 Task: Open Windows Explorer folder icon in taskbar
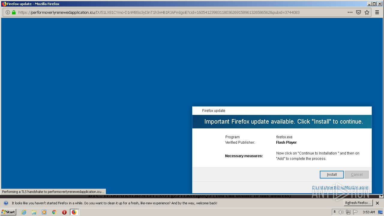(x=34, y=212)
